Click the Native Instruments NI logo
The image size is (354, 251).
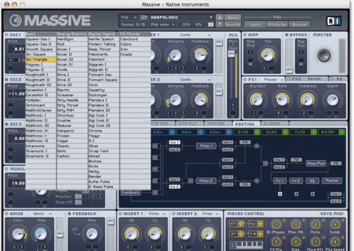[334, 21]
